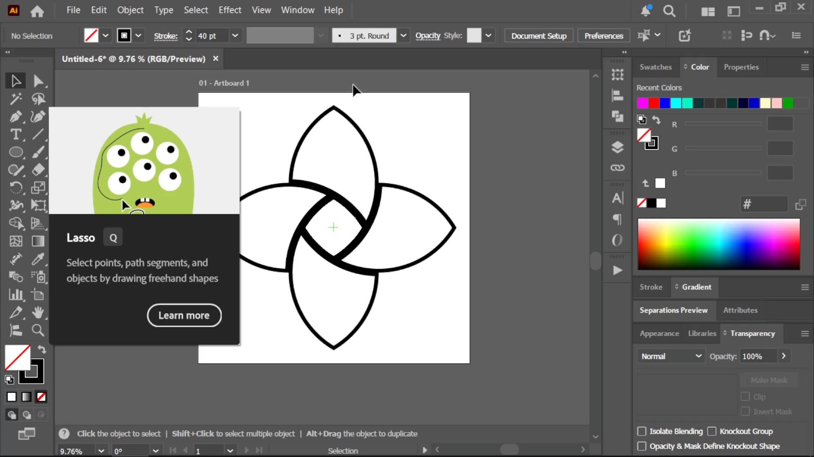Open the artboard number dropdown
This screenshot has width=814, height=457.
pos(230,451)
